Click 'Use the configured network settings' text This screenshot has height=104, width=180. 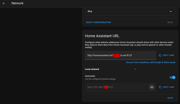[x=100, y=79]
